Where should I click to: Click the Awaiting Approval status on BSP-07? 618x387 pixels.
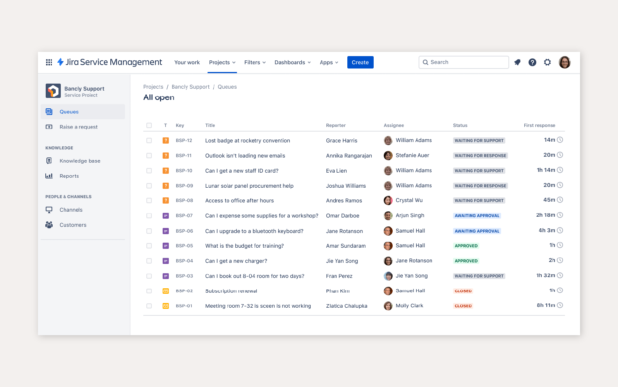click(x=477, y=216)
